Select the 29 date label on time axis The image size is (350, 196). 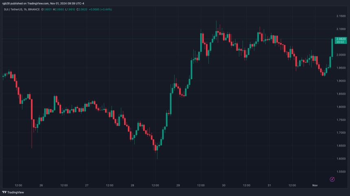click(178, 185)
